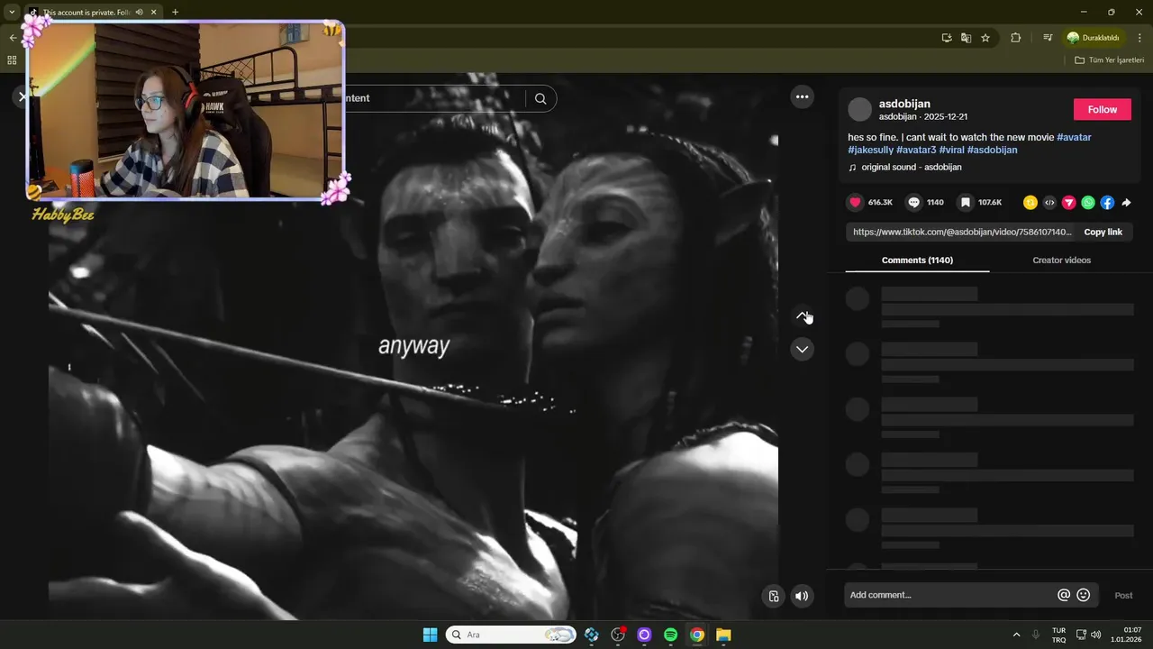Click the taskbar Ara search box
1153x649 pixels.
click(512, 635)
